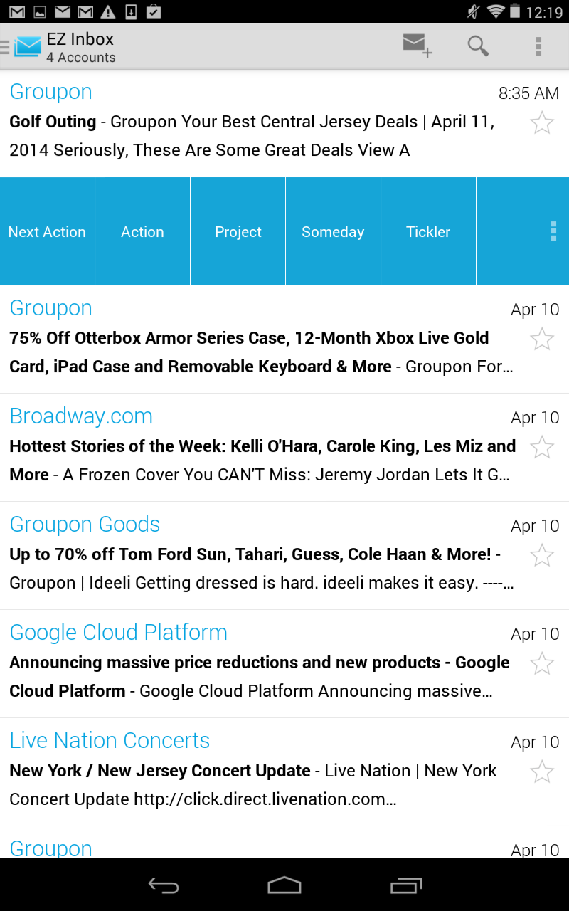
Task: Star the Otterbox Armor Series Groupon email
Action: pyautogui.click(x=542, y=339)
